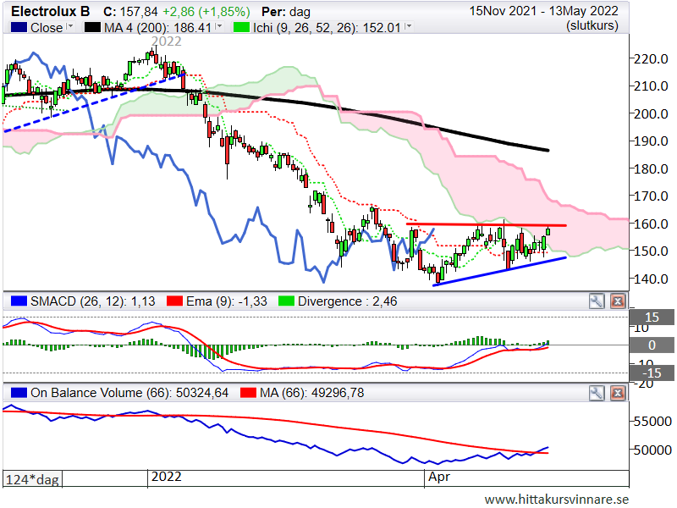Viewport: 677px width, 508px height.
Task: Open settings wrench for SMACD panel
Action: 597,301
